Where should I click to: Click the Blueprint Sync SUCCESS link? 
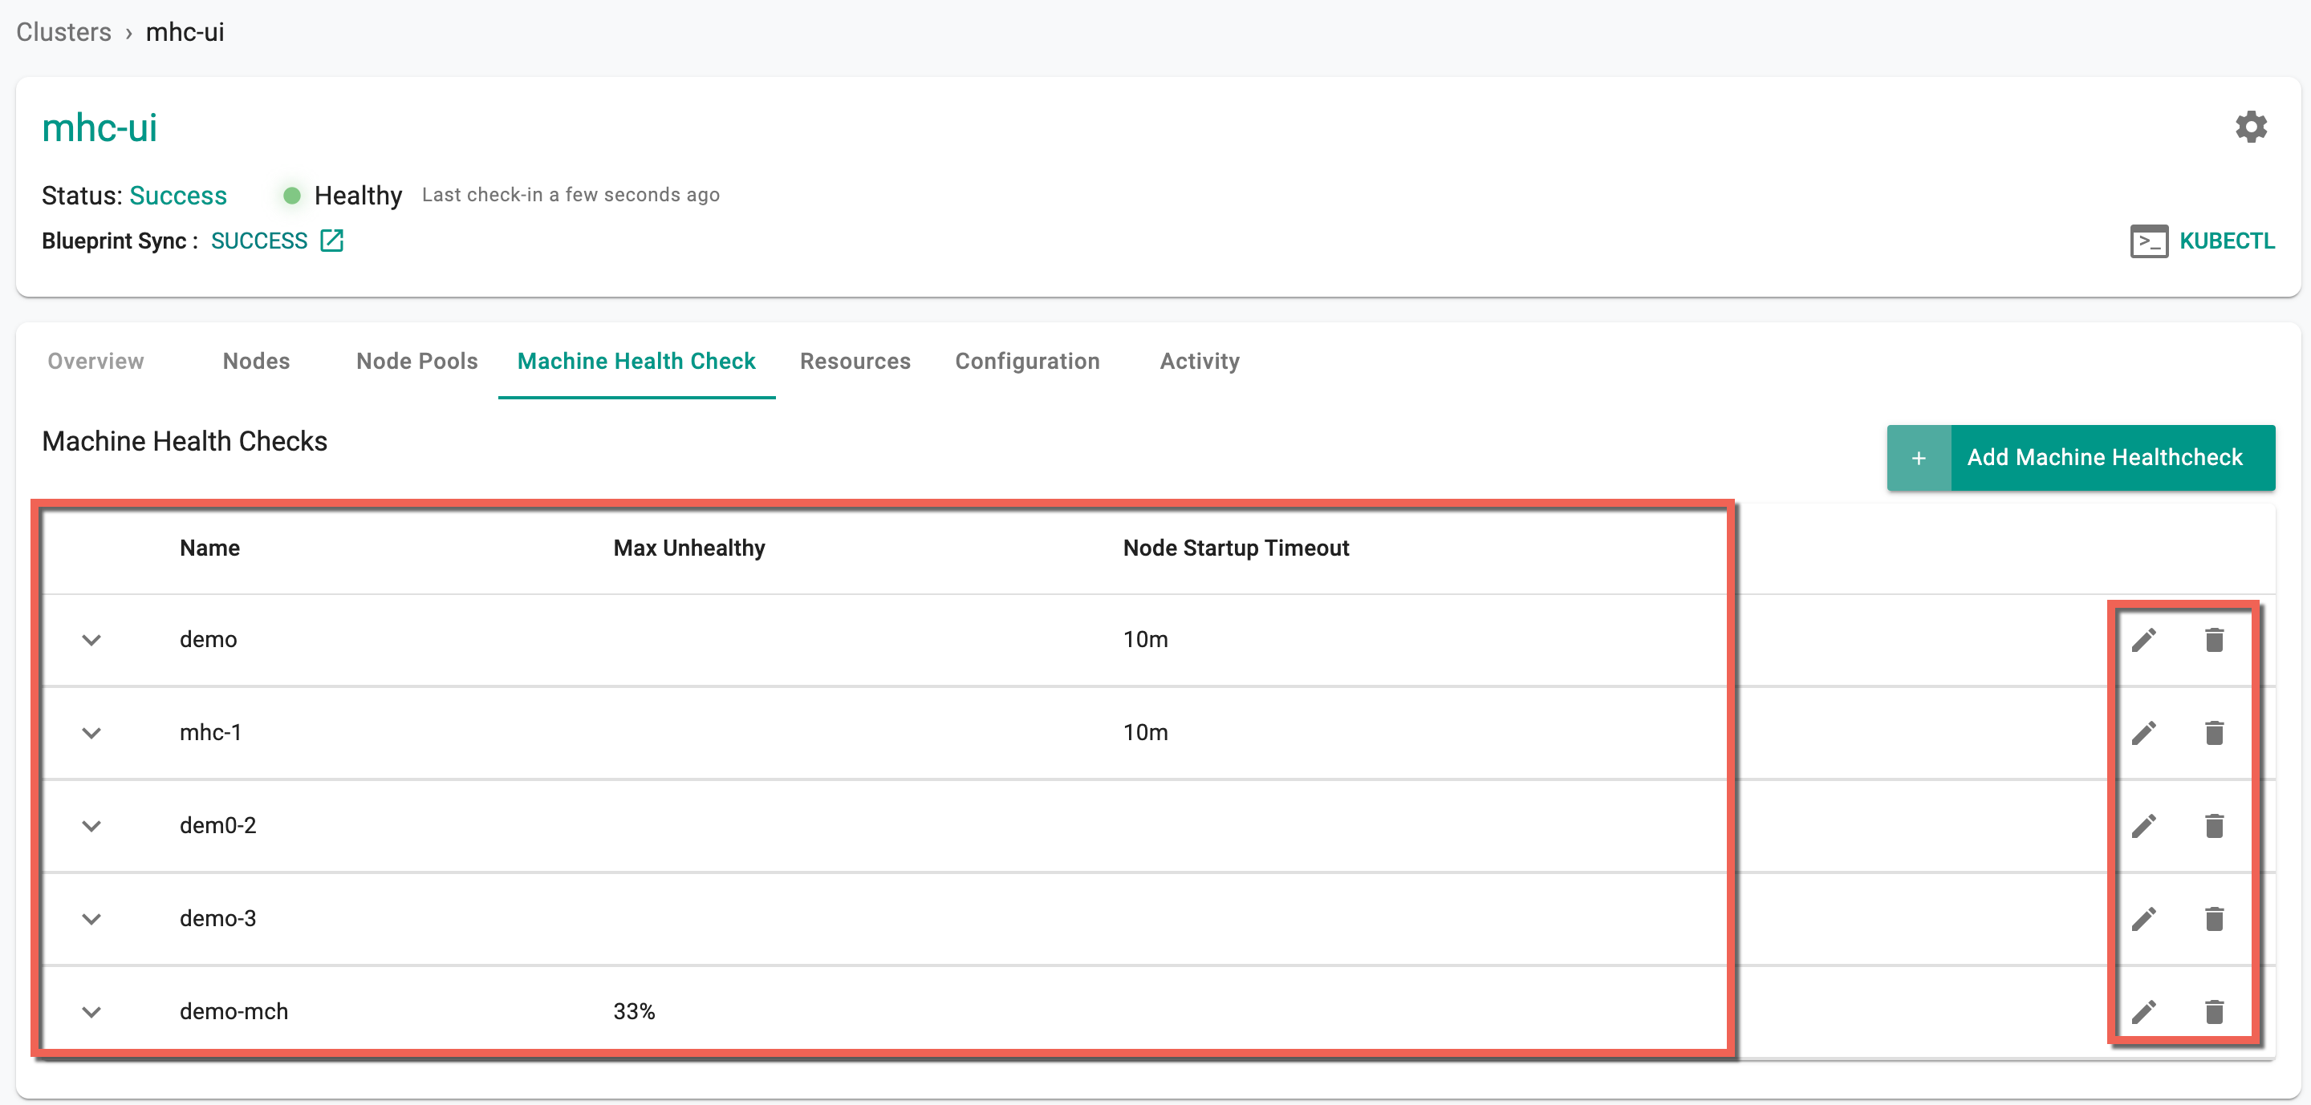258,241
